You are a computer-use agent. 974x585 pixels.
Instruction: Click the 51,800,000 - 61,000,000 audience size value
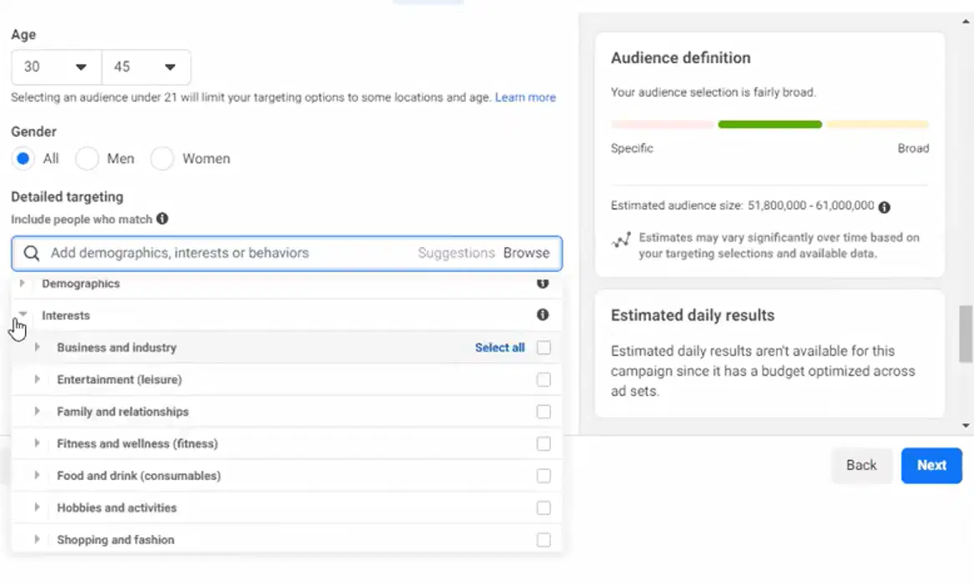click(810, 205)
